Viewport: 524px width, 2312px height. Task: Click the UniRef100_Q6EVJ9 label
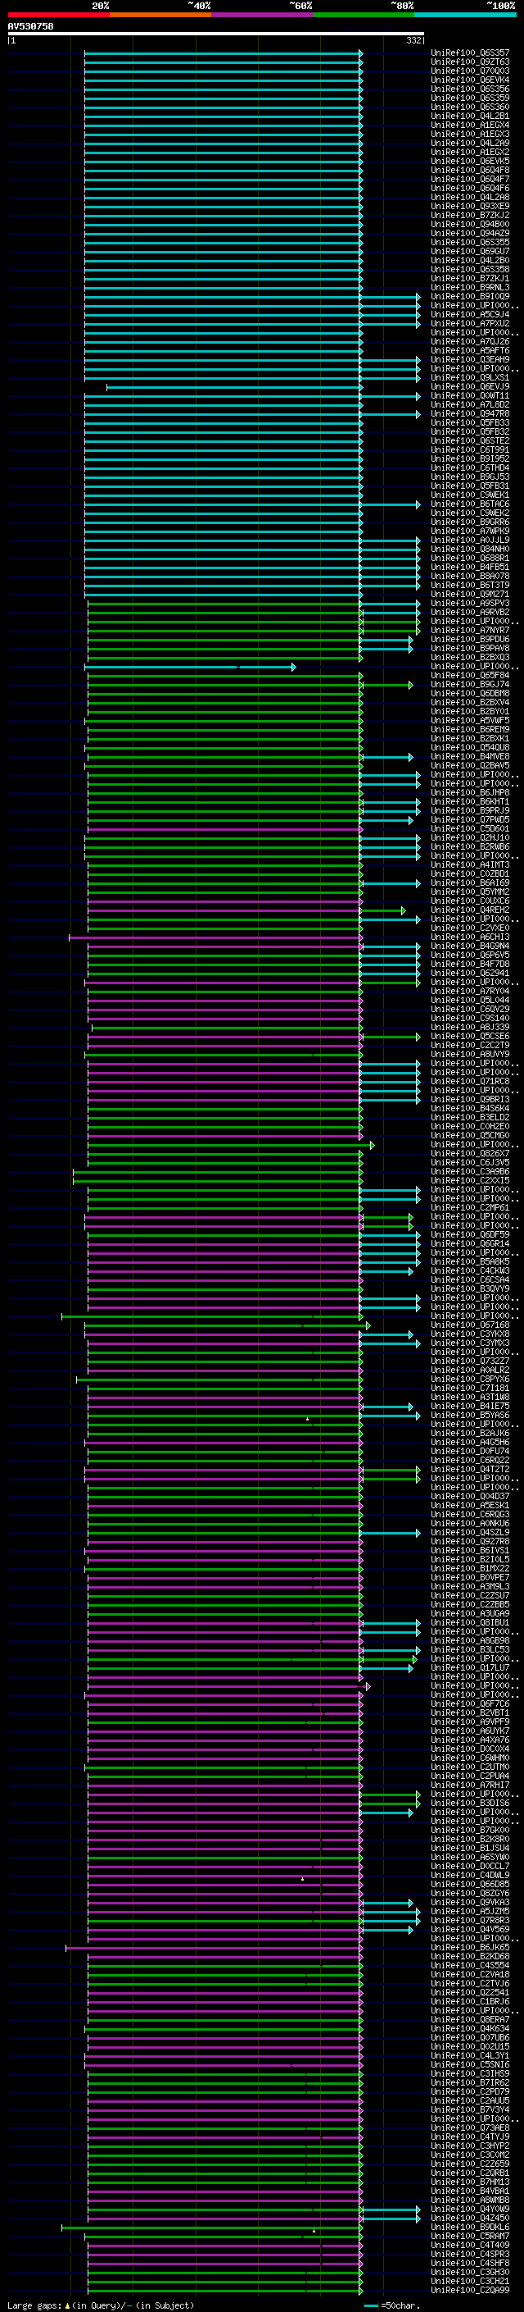click(470, 387)
